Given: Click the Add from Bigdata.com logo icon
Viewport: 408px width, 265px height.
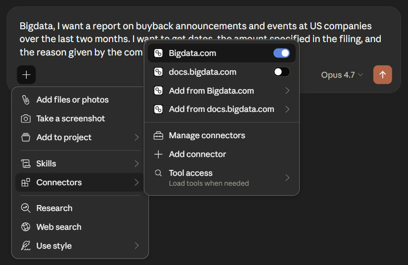Looking at the screenshot, I should point(158,91).
